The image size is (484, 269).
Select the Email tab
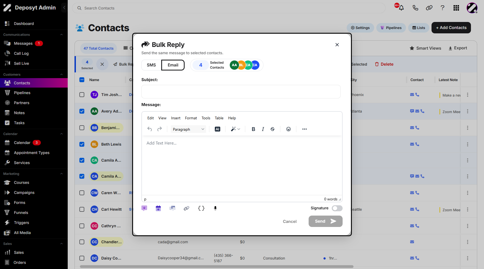(x=173, y=65)
